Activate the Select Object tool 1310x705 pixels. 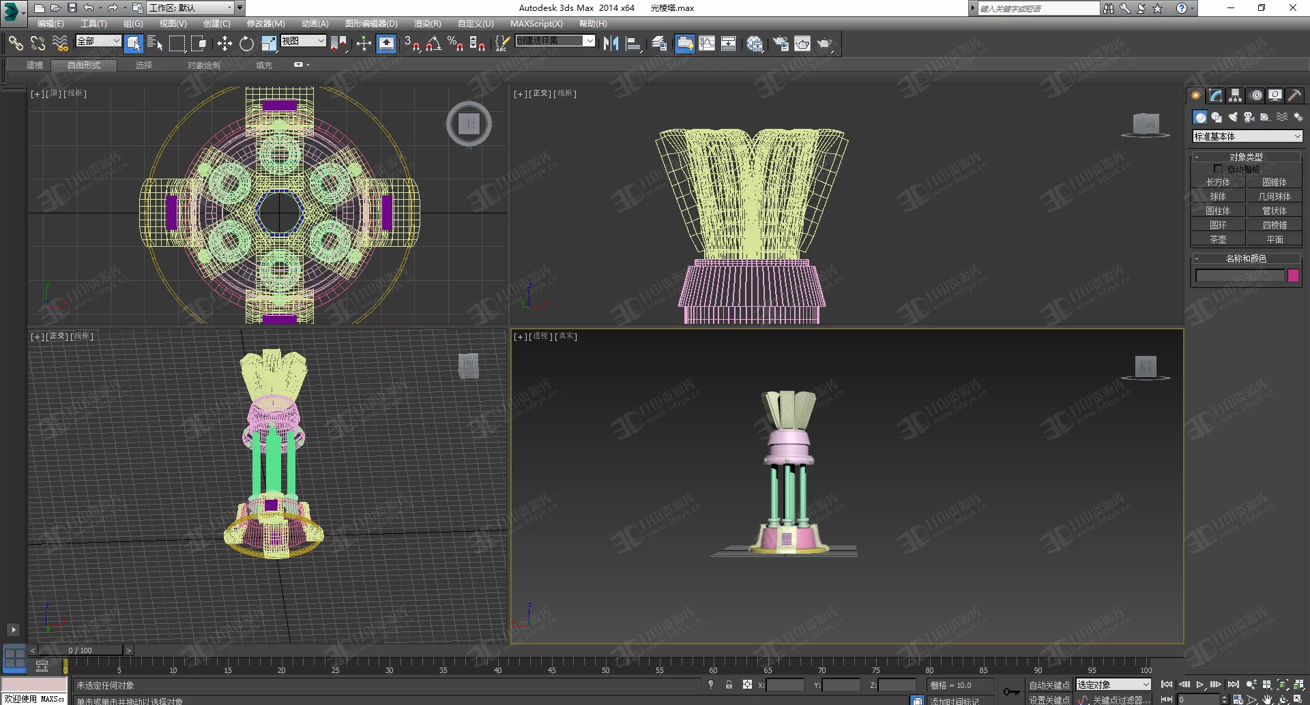point(134,44)
